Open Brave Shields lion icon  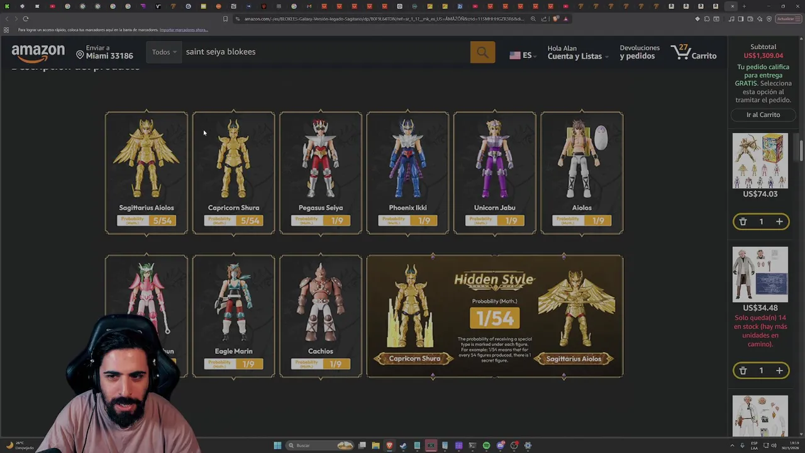[x=555, y=19]
